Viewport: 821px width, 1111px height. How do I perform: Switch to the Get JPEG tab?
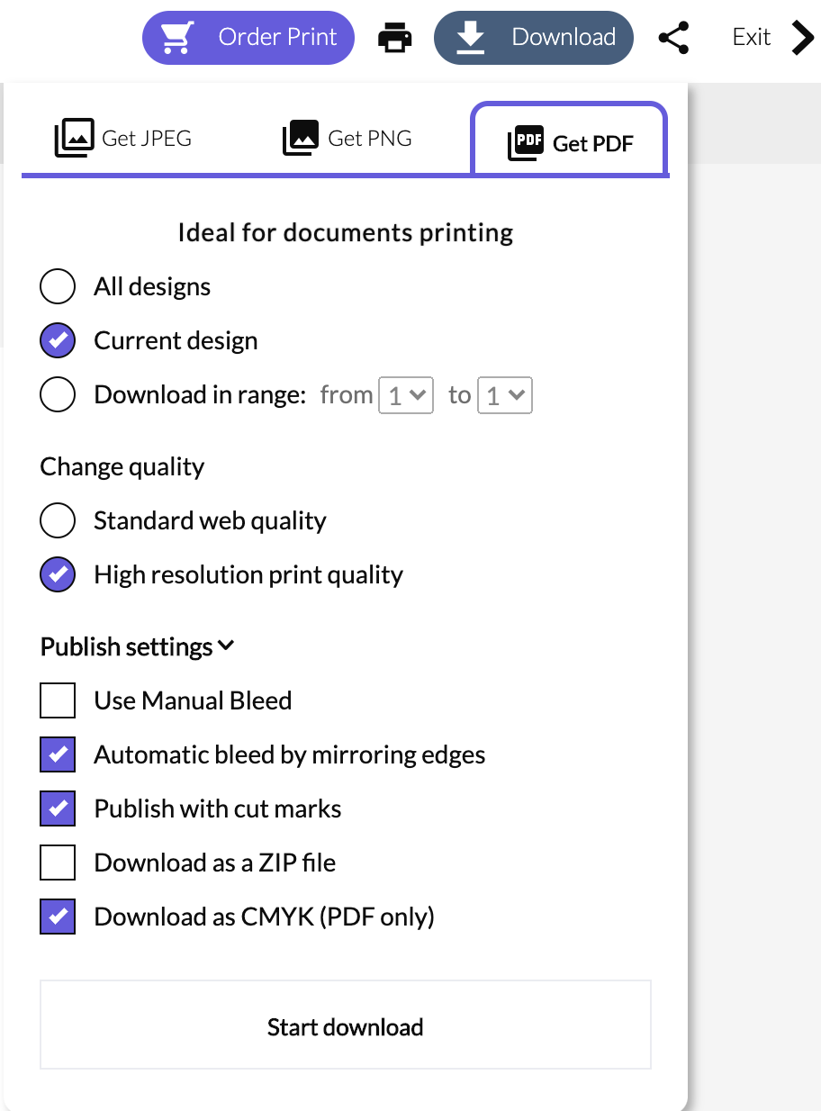pyautogui.click(x=123, y=139)
